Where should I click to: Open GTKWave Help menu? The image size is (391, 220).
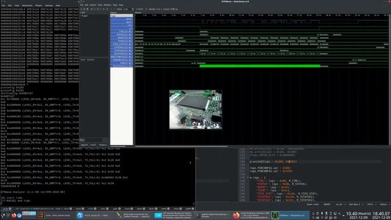tap(121, 5)
